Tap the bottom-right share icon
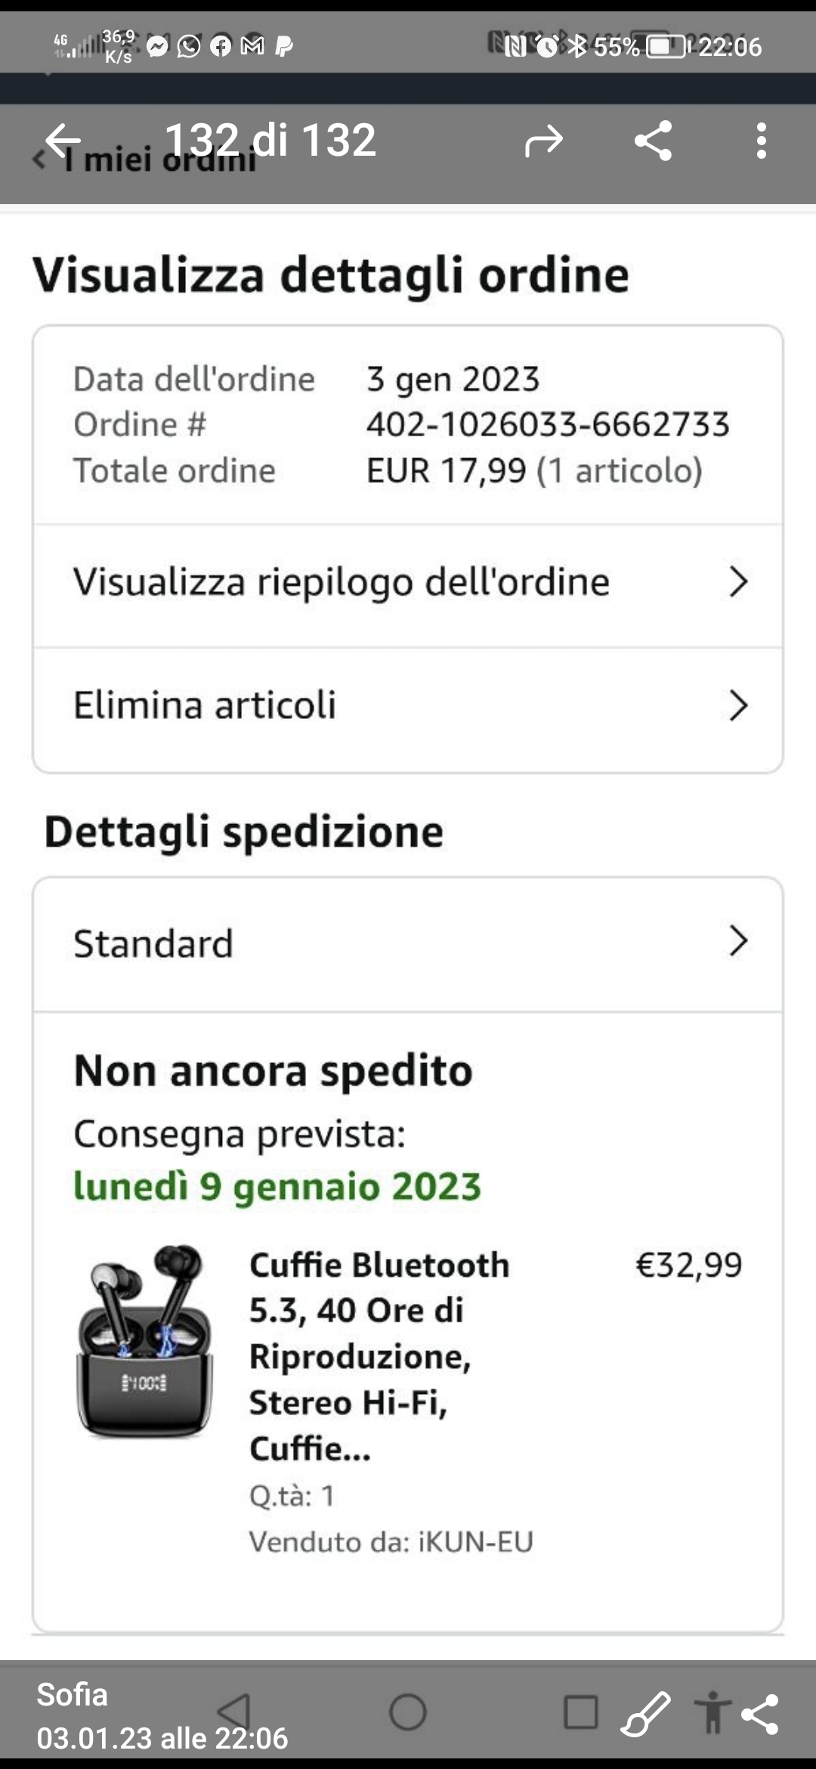The height and width of the screenshot is (1769, 816). (x=760, y=1714)
